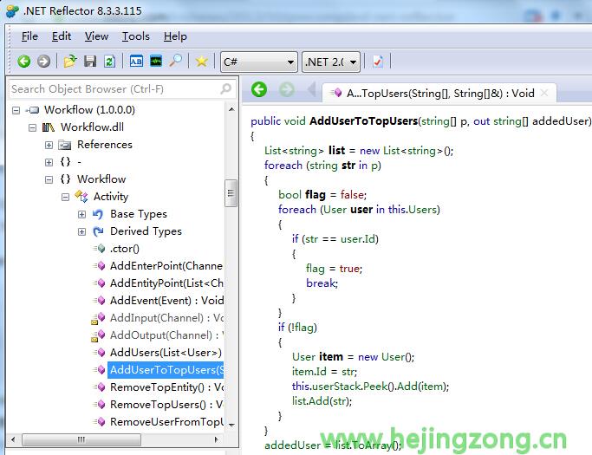Collapse the Activity class node
Screen dimensions: 592x455
click(x=66, y=197)
